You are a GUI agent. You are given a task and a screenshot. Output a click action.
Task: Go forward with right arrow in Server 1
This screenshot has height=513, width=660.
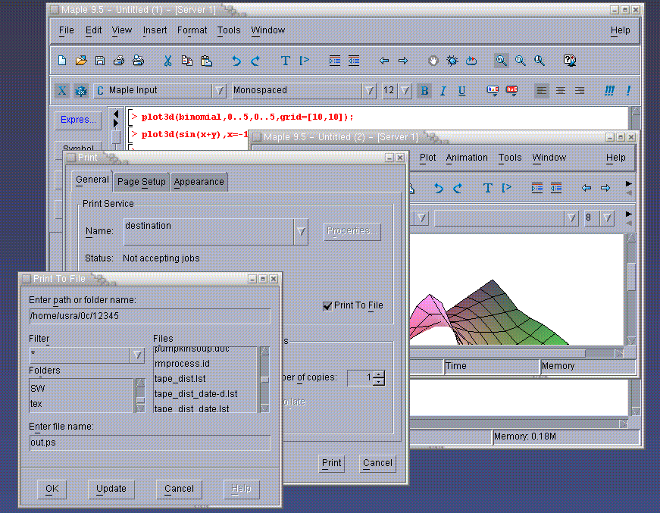[403, 61]
